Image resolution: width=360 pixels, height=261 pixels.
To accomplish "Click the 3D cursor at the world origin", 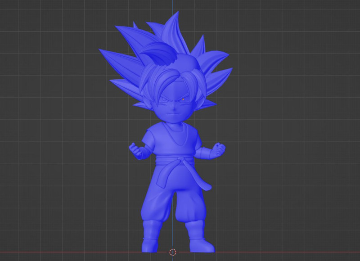I will click(172, 252).
